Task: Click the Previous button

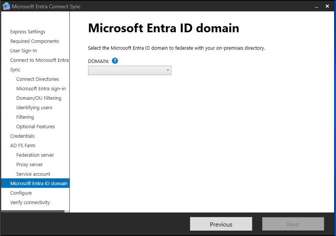Action: (221, 224)
